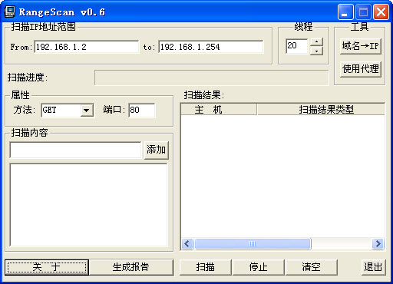Viewport: 393px width, 284px height.
Task: Open the 方法 GET method dropdown
Action: click(87, 111)
